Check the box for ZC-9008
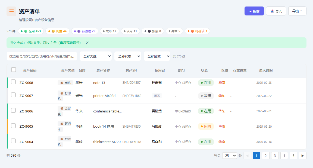 tap(13, 82)
